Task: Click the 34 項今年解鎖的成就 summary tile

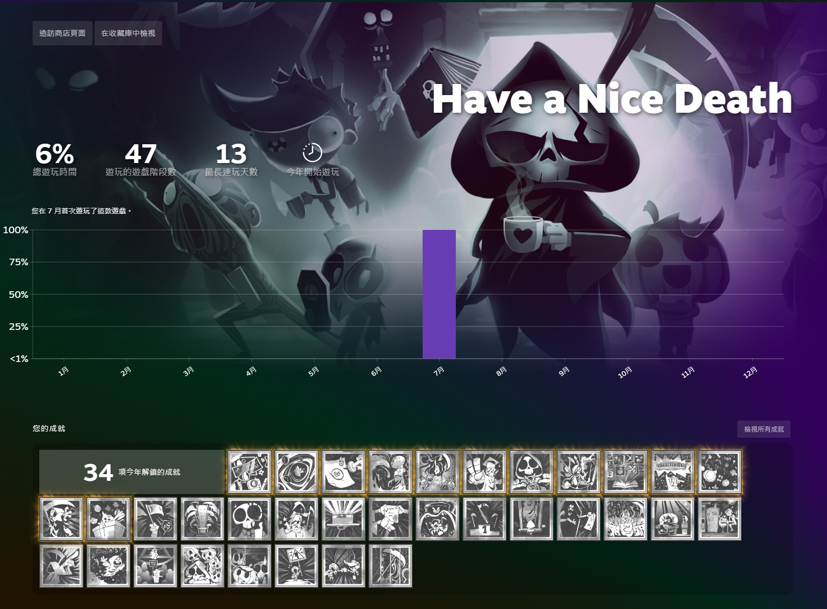Action: coord(132,472)
